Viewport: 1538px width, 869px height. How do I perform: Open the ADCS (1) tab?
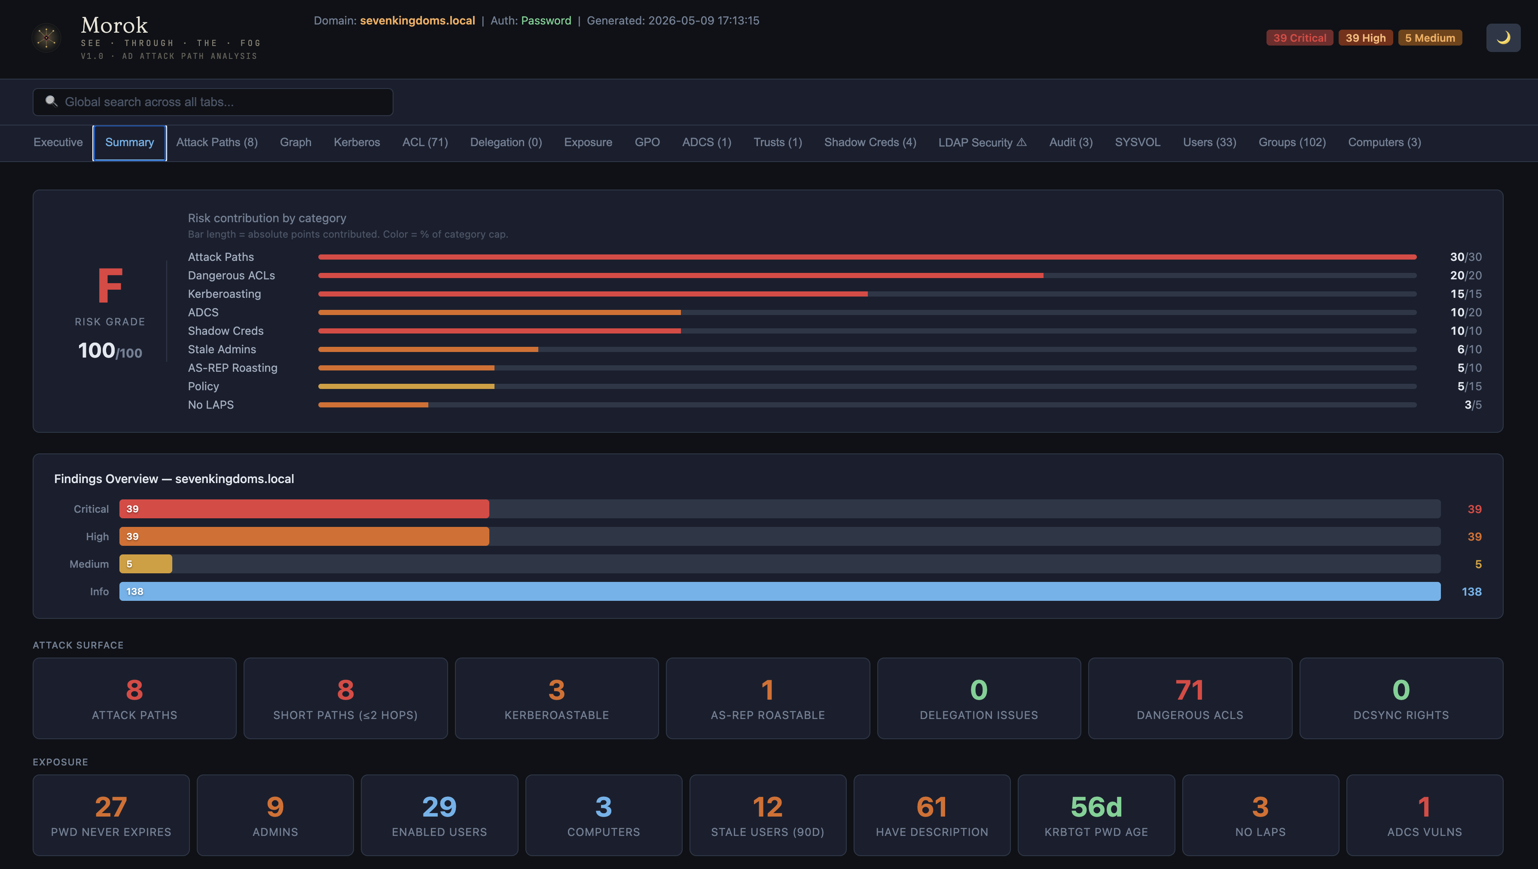[707, 142]
